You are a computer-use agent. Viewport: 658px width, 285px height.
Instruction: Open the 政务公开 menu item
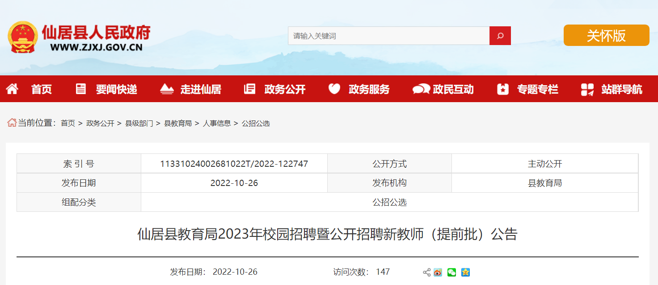(285, 89)
